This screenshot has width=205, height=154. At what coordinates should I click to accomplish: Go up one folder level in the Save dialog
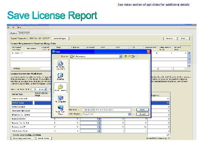click(x=125, y=56)
